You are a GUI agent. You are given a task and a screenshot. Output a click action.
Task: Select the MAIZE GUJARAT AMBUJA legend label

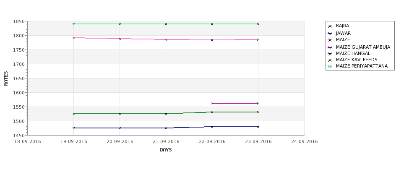pos(363,47)
